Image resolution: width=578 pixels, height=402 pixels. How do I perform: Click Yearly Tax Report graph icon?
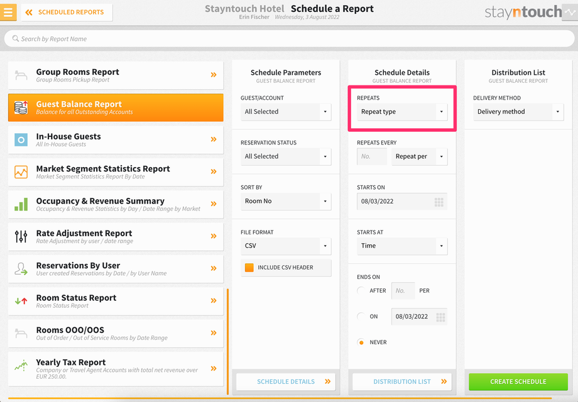coord(21,365)
